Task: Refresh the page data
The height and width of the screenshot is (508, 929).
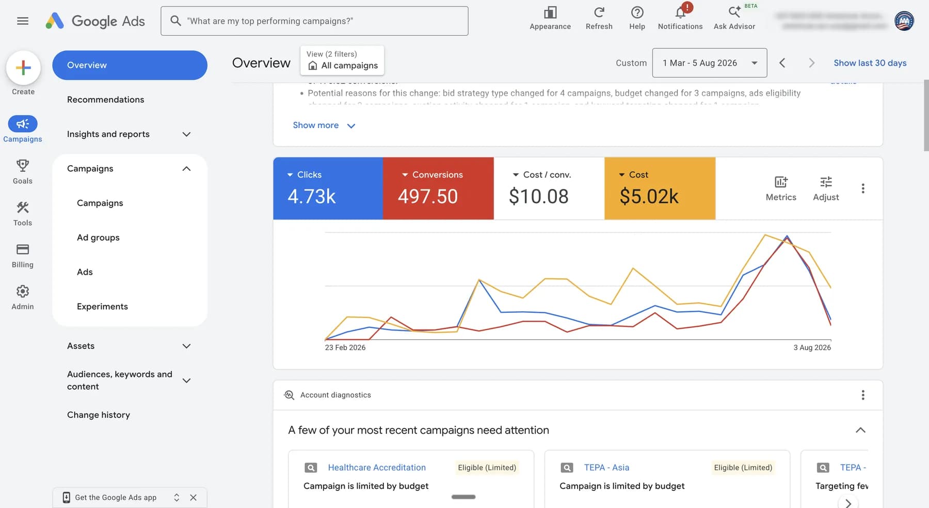Action: pos(599,18)
